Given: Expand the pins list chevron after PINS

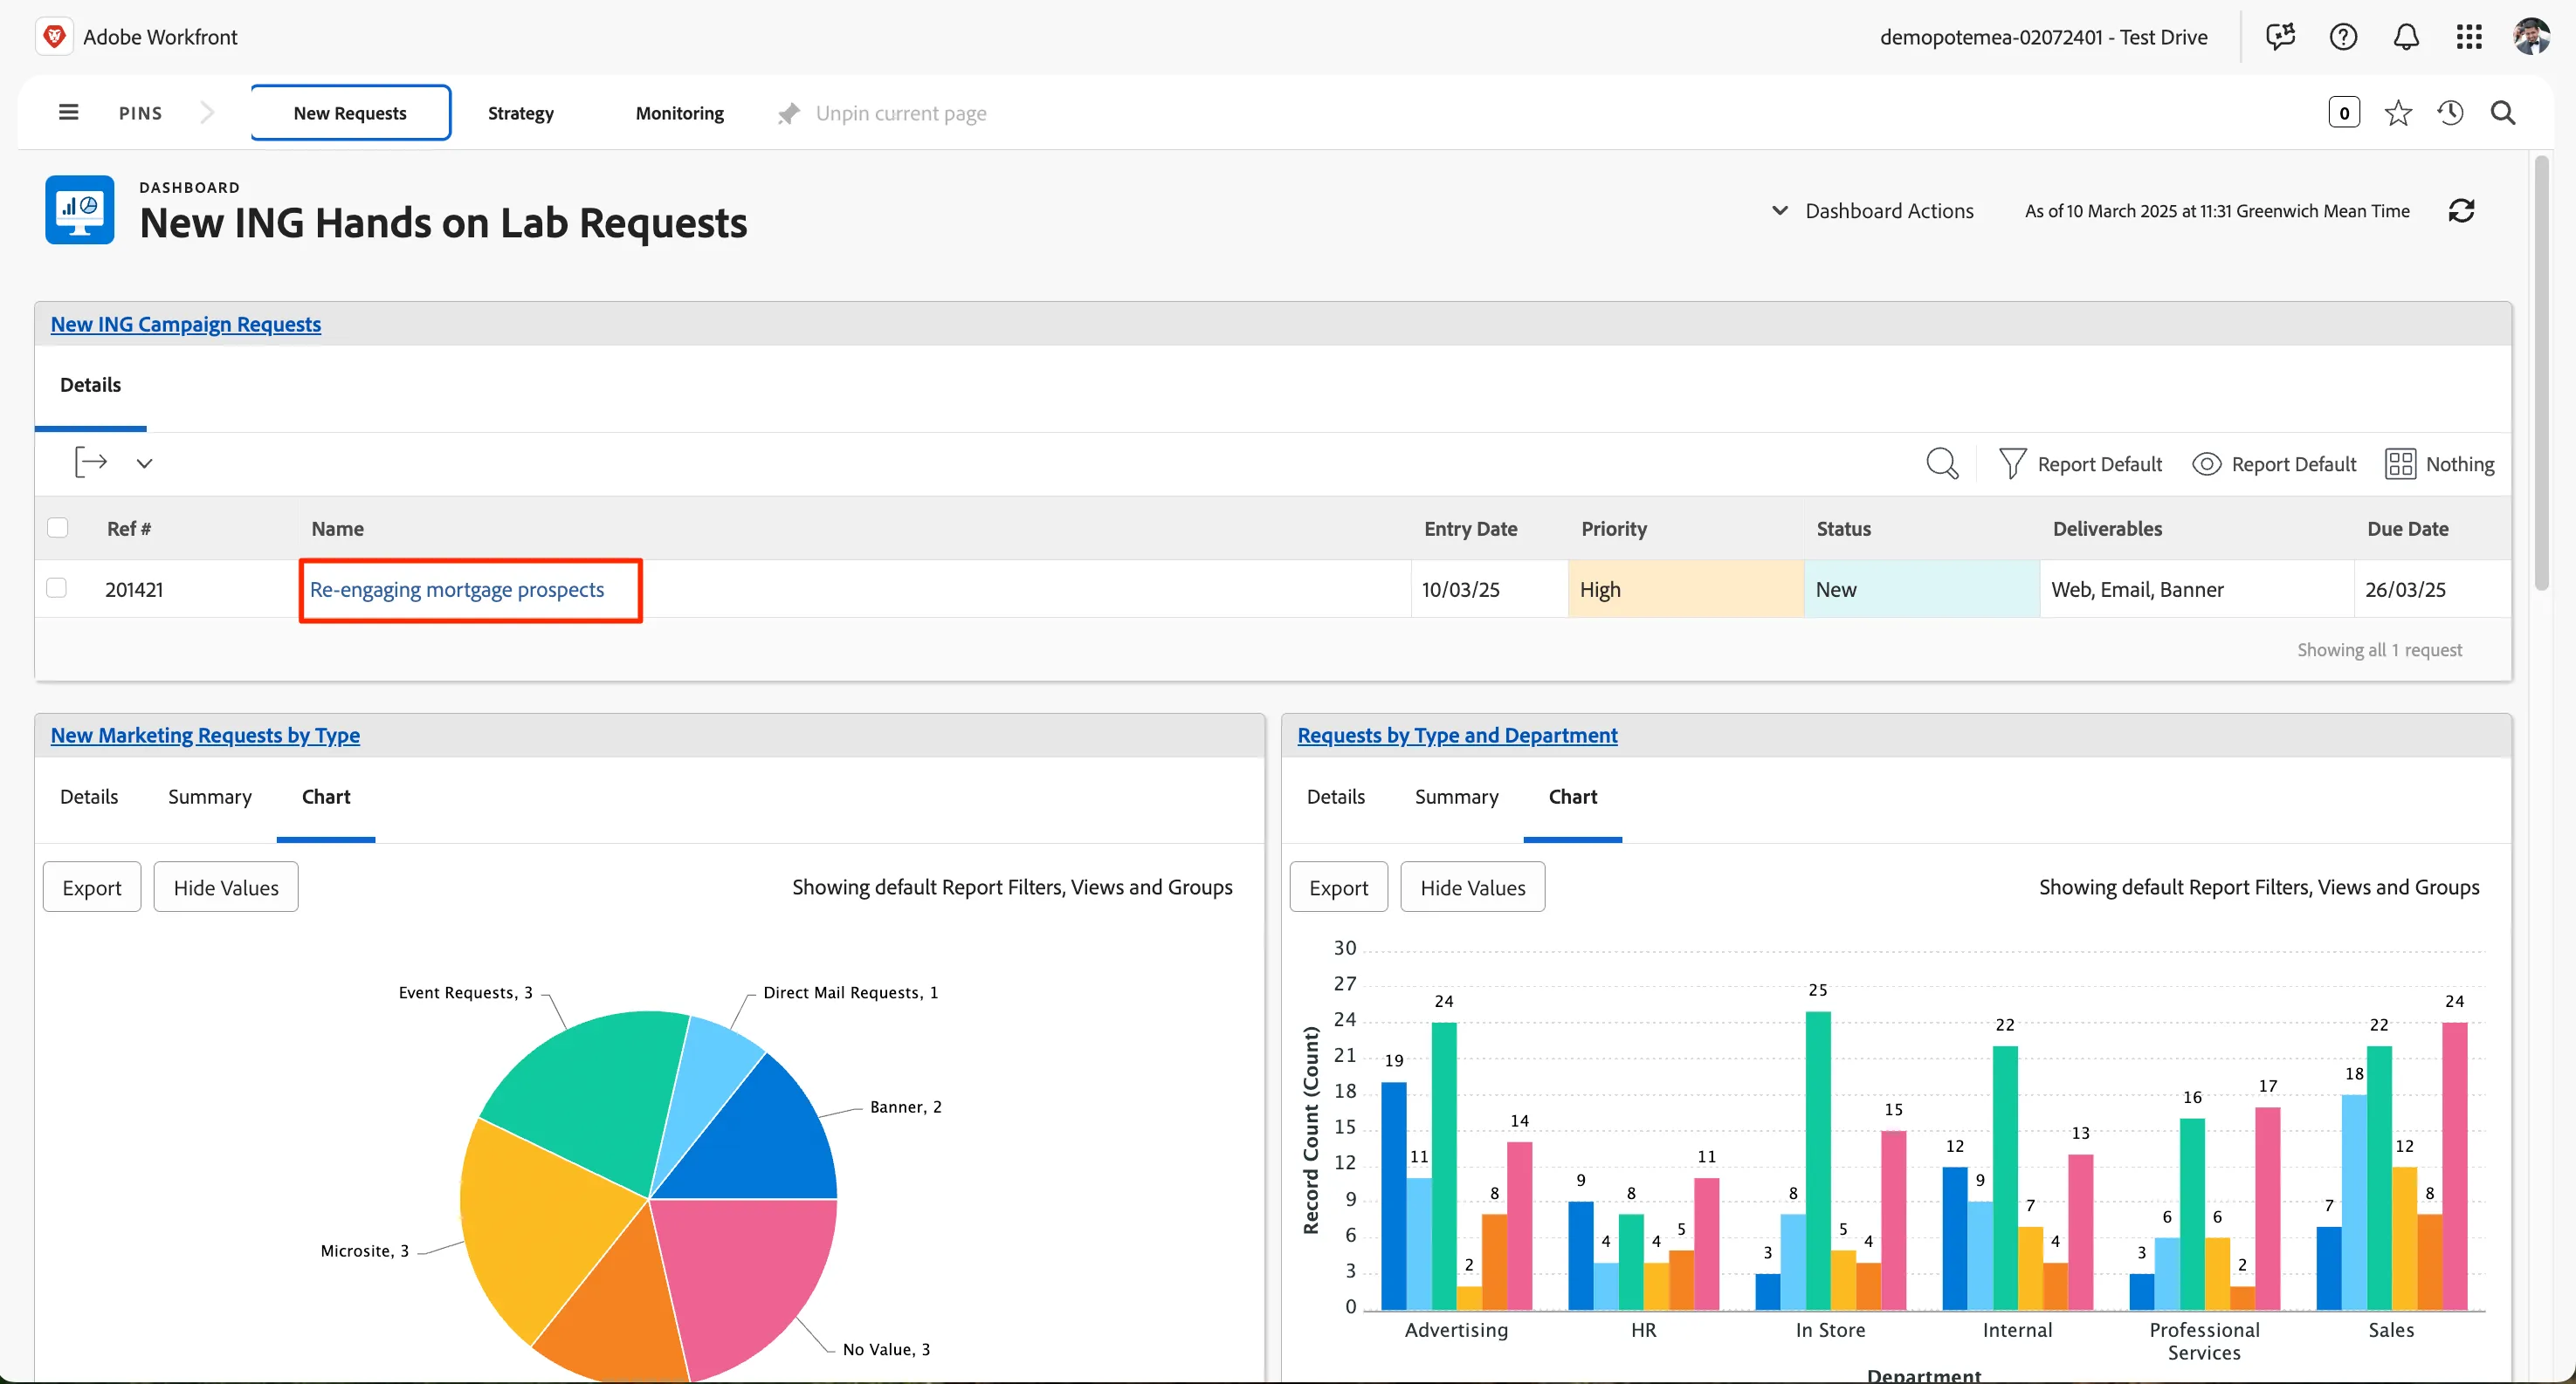Looking at the screenshot, I should 208,112.
